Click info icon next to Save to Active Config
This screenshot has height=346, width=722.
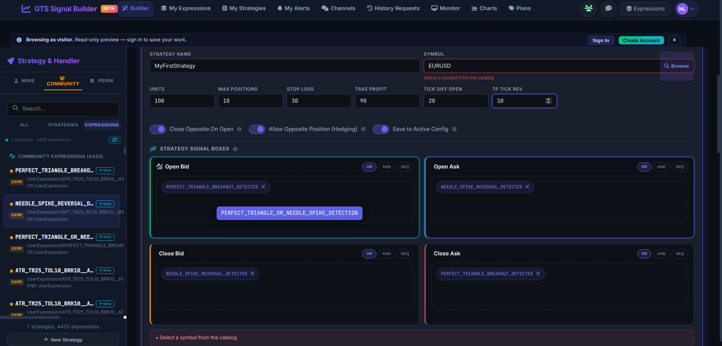(x=454, y=129)
